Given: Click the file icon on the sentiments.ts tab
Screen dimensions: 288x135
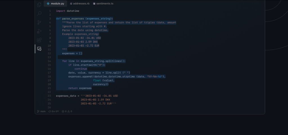Looking at the screenshot, I should (94, 3).
